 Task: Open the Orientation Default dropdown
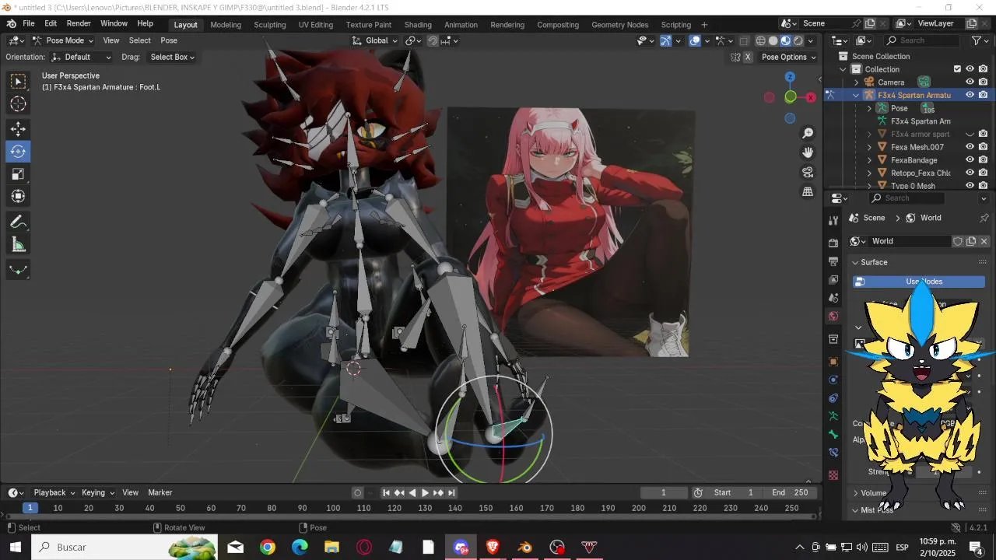tap(81, 57)
